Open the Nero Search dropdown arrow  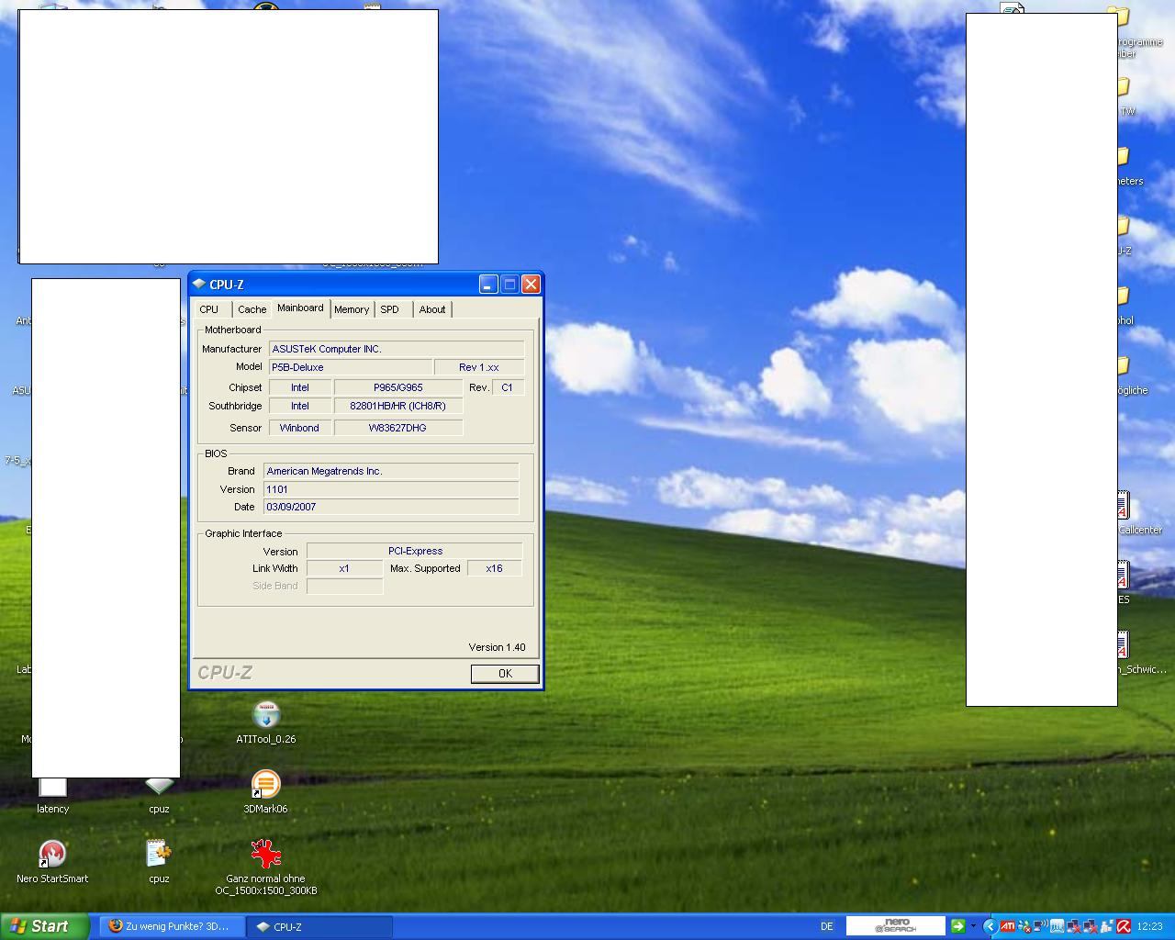[973, 926]
